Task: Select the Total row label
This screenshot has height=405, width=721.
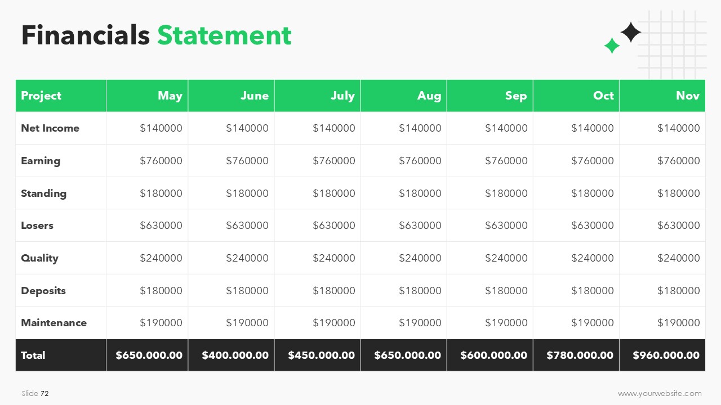Action: pos(33,355)
